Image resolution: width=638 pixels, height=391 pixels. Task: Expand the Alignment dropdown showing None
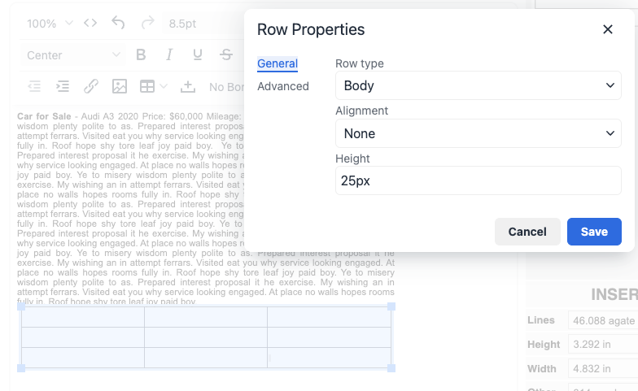(478, 133)
